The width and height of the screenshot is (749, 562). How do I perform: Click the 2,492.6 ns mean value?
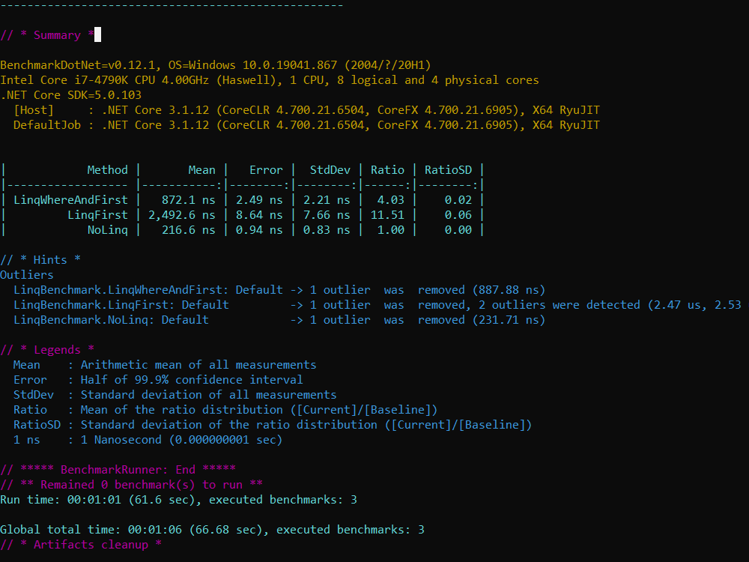point(181,215)
